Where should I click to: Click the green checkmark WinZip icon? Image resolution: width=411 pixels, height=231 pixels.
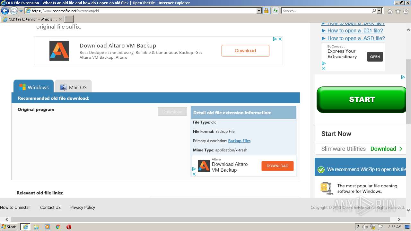(321, 169)
